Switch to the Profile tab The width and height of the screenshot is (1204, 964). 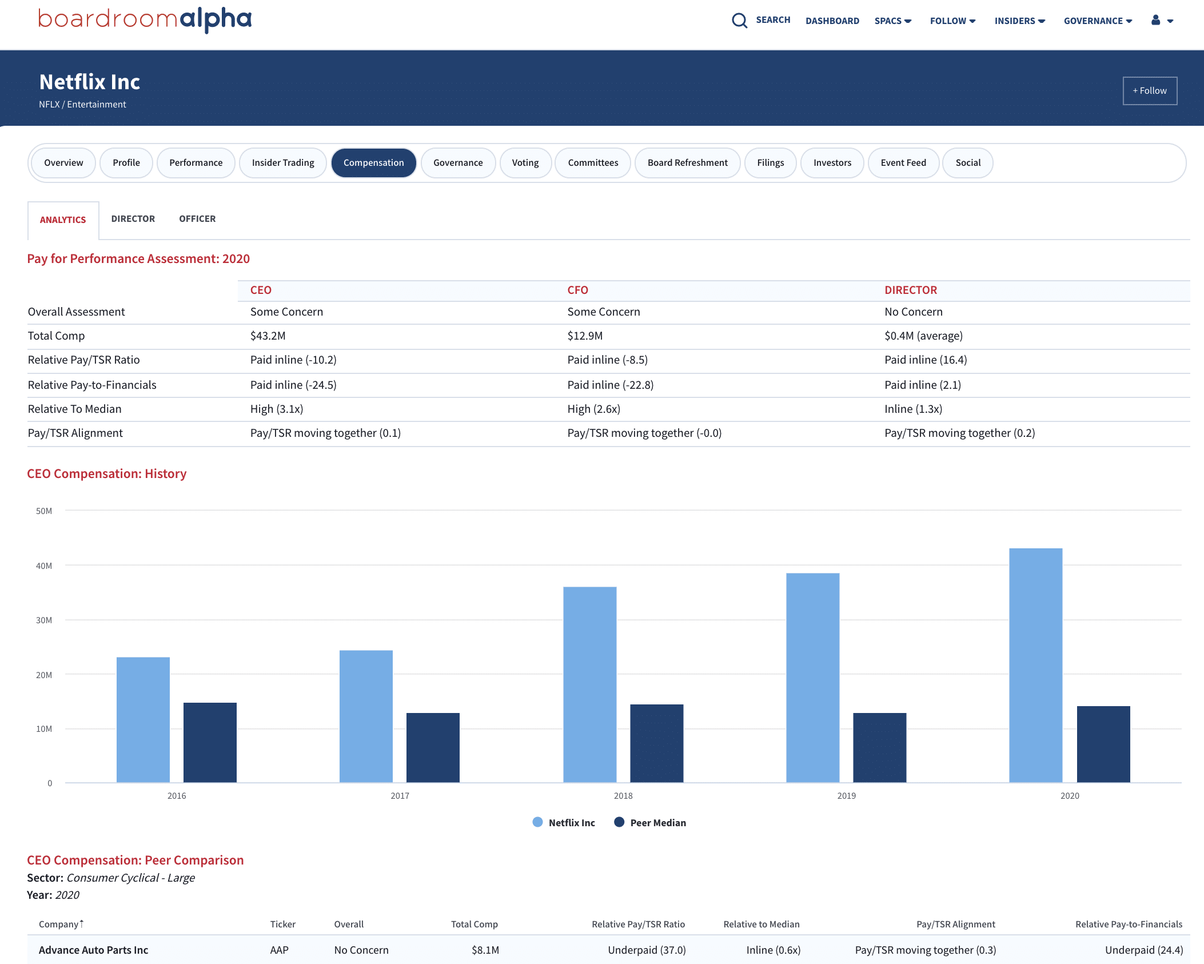click(x=126, y=163)
